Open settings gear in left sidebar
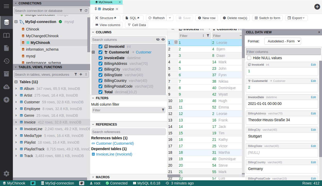 coord(6,174)
